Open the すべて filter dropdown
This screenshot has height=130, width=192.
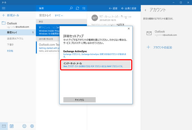point(59,16)
